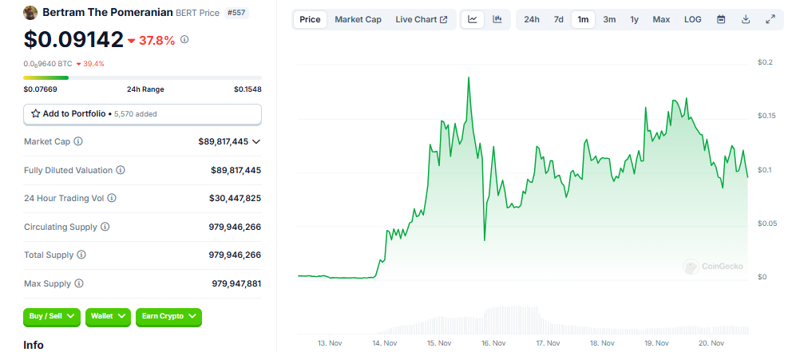Switch to candlestick chart view icon
Viewport: 788px width, 352px height.
497,20
